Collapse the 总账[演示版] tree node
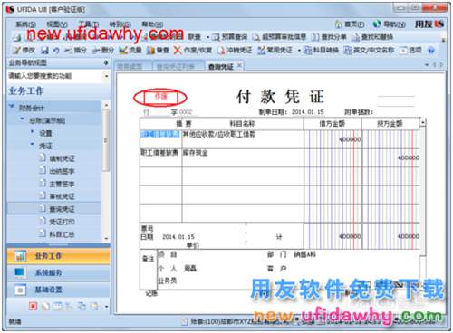This screenshot has height=333, width=453. [x=22, y=119]
